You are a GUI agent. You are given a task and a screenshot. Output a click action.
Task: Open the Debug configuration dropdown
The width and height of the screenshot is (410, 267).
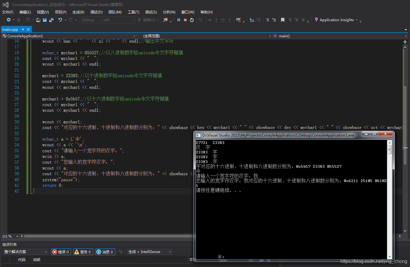coord(90,20)
